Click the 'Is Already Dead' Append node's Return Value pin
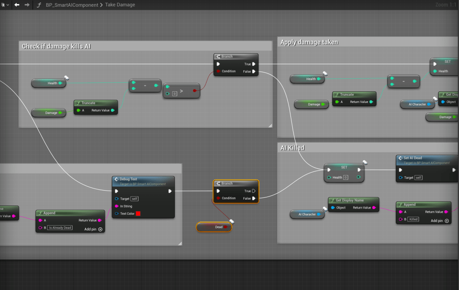 pyautogui.click(x=100, y=221)
